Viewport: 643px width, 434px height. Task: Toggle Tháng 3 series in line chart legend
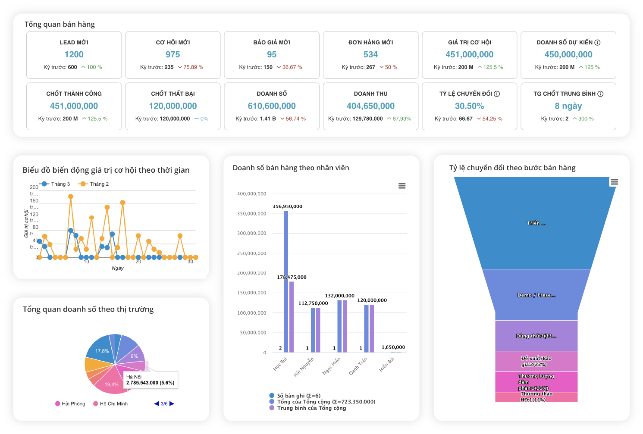point(55,184)
